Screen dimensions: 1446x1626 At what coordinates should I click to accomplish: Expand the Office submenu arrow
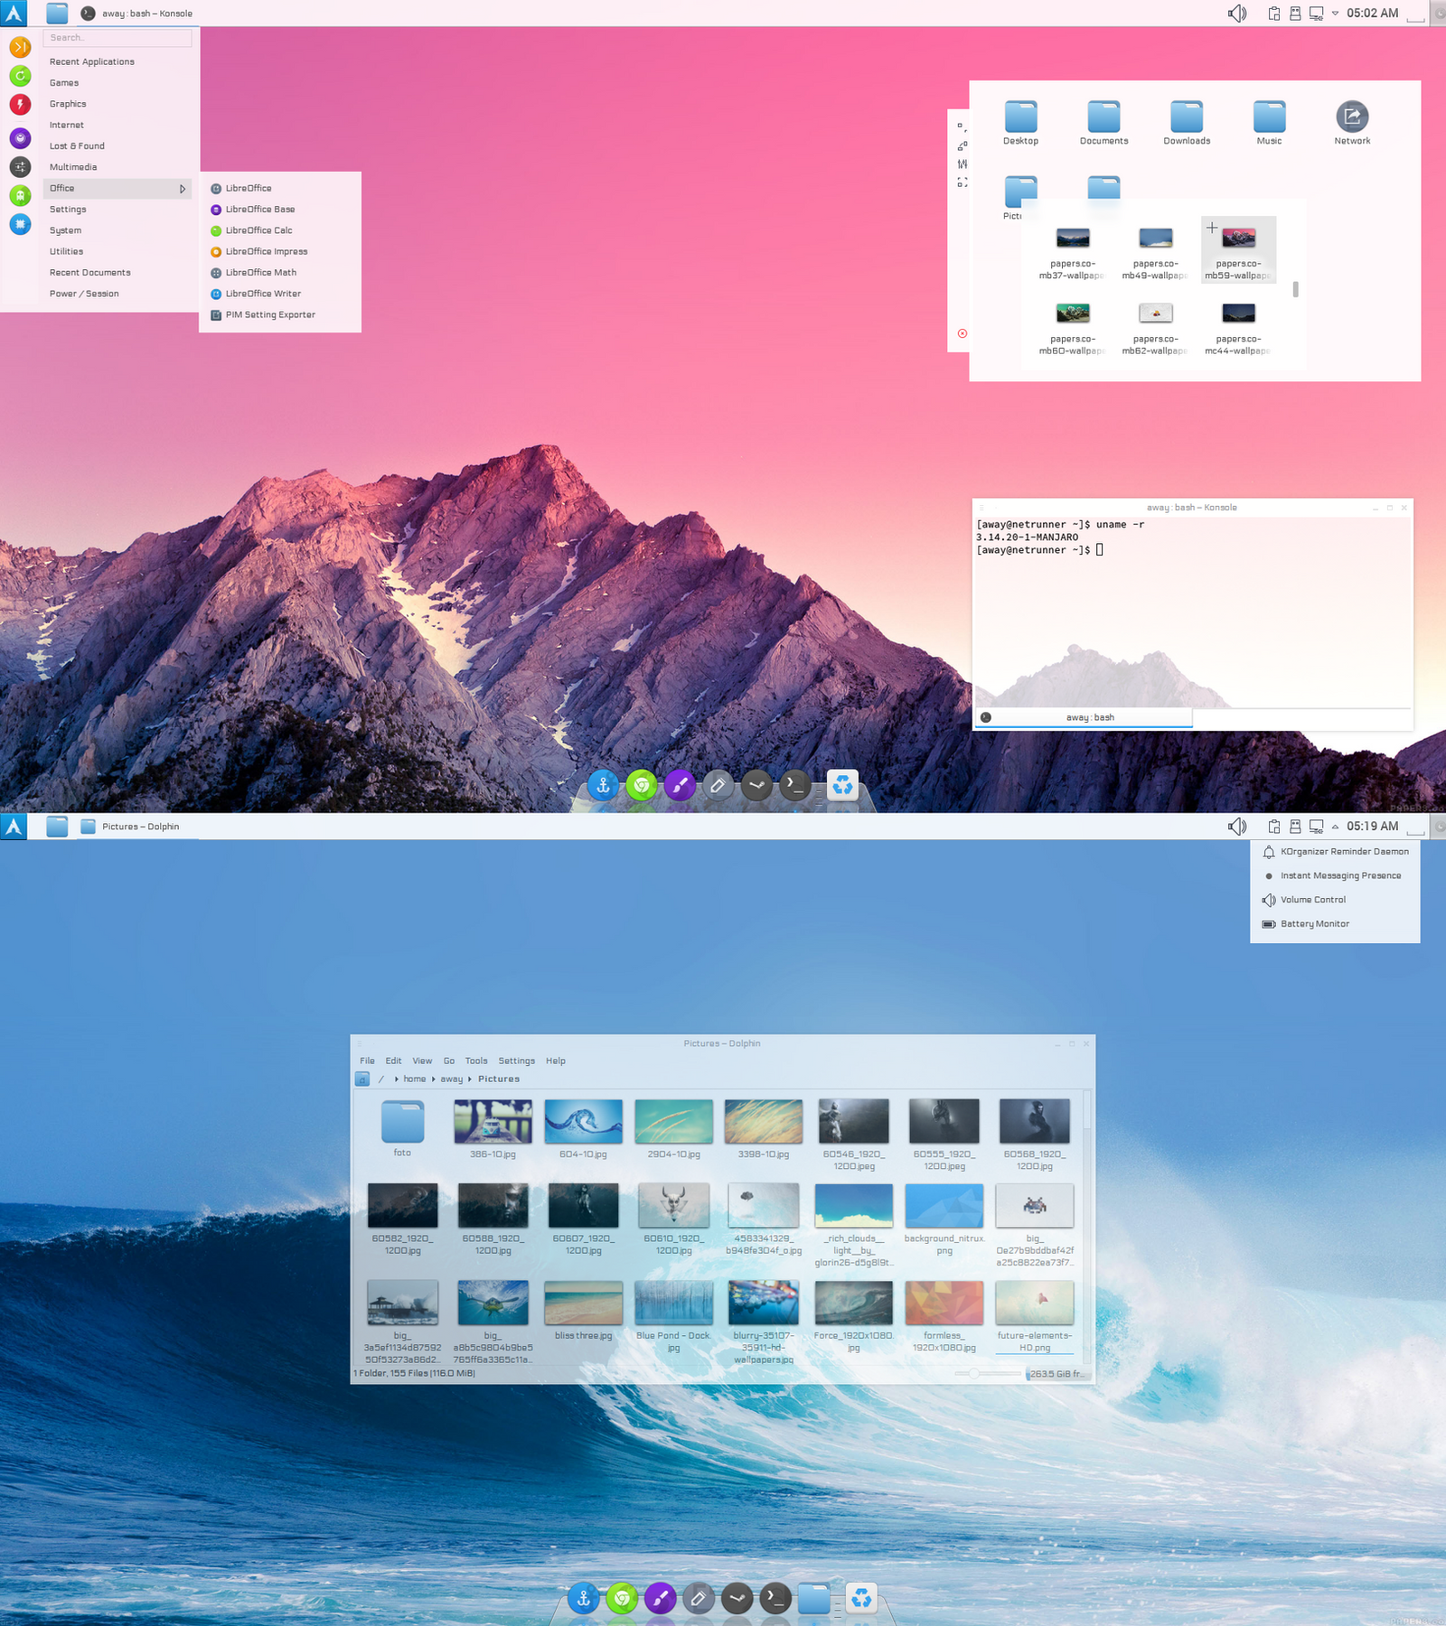[x=183, y=188]
